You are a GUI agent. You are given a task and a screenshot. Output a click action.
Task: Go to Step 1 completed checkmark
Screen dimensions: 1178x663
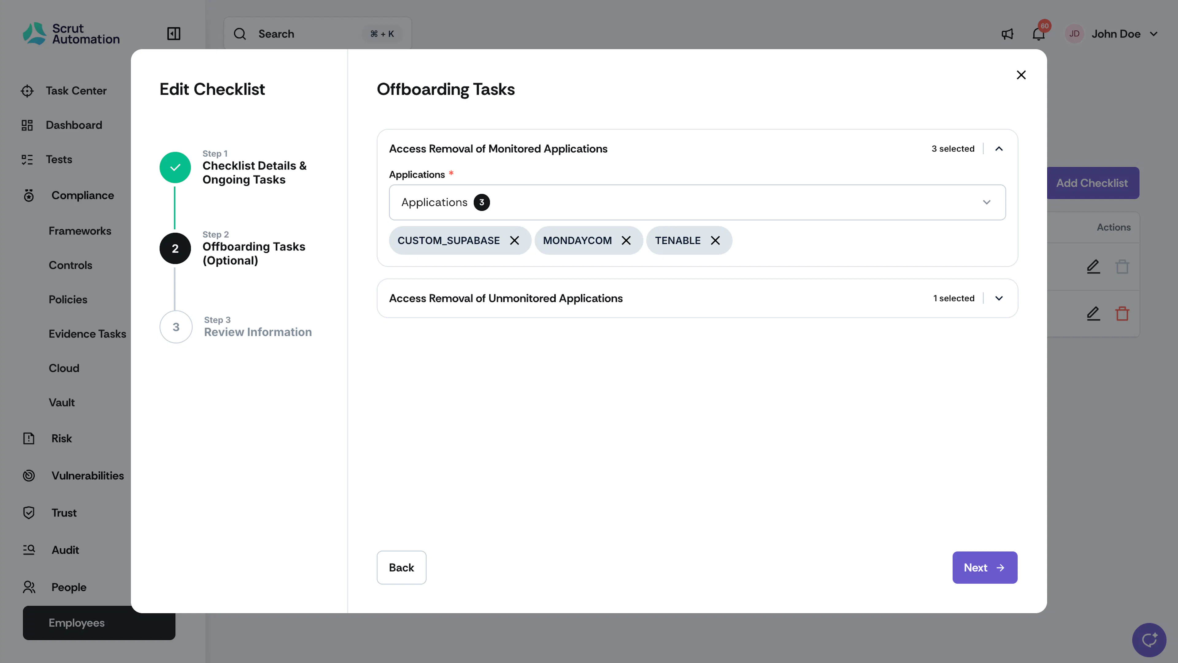pos(175,167)
